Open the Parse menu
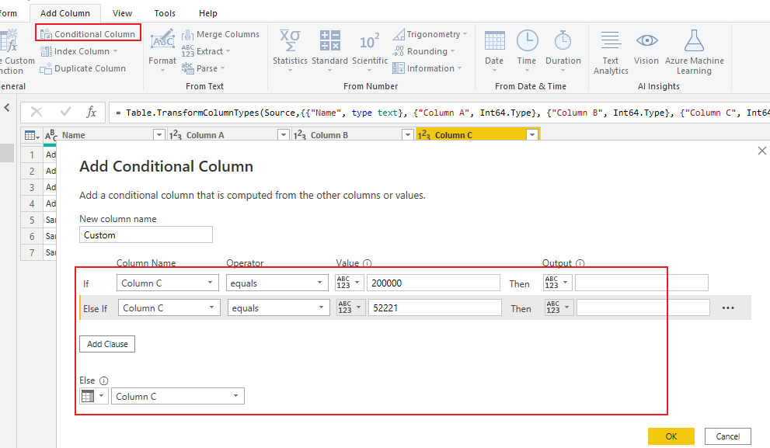The image size is (770, 448). [203, 68]
